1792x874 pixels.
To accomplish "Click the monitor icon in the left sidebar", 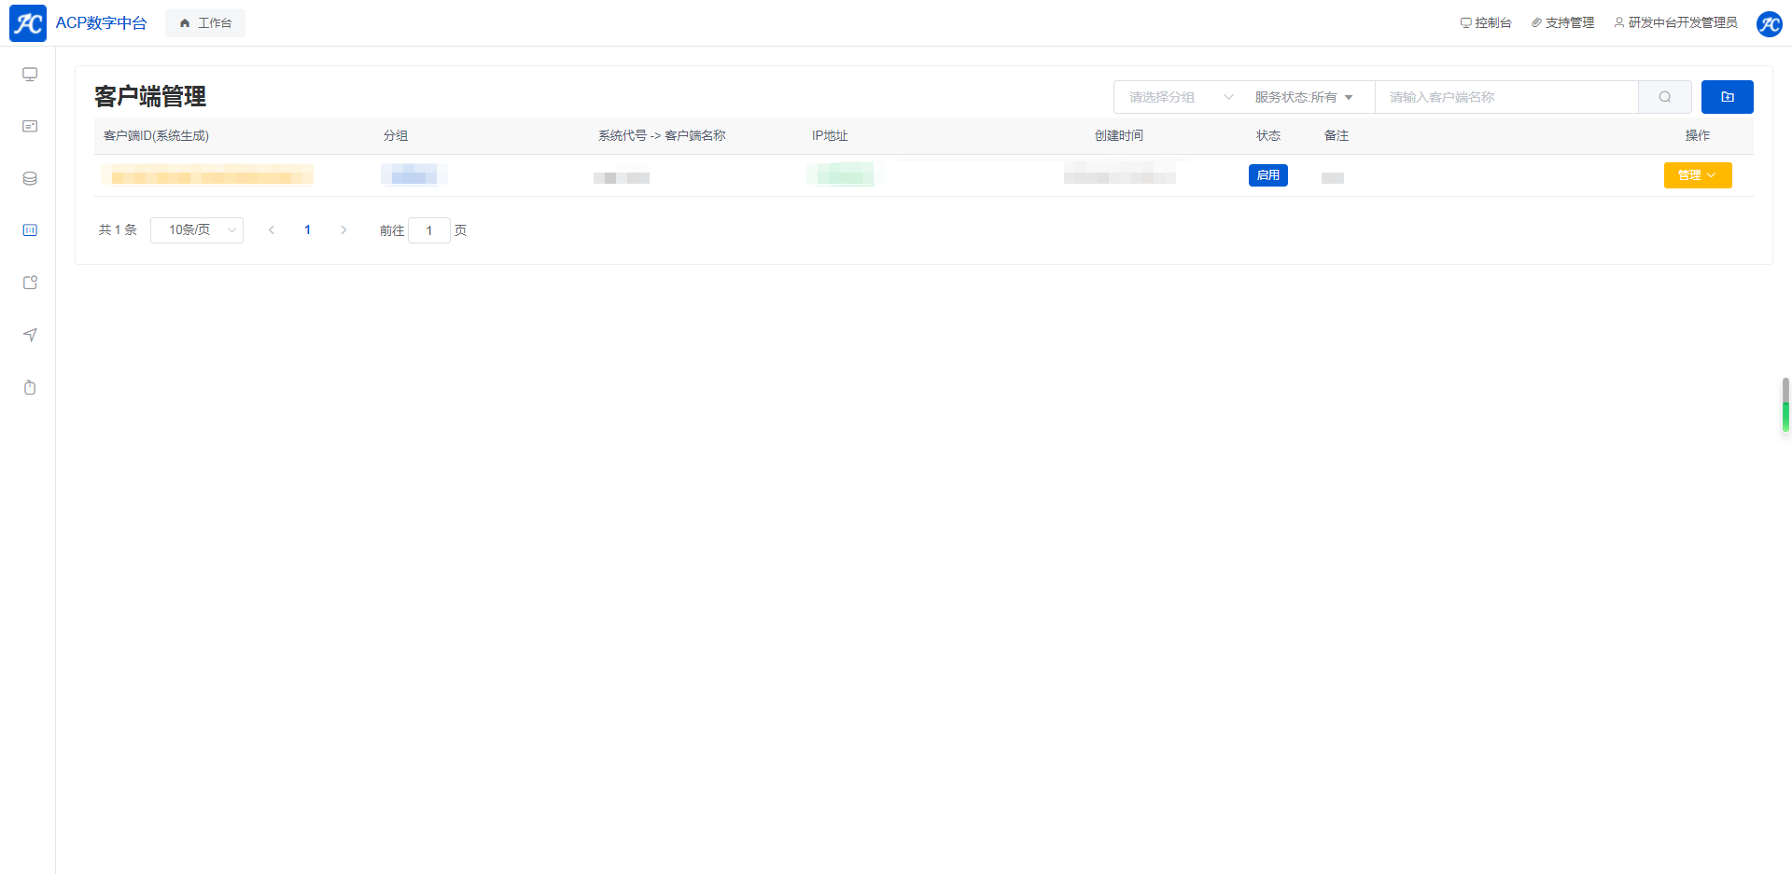I will click(30, 75).
